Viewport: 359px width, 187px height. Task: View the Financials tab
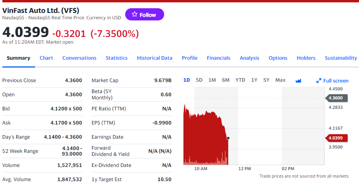[218, 58]
